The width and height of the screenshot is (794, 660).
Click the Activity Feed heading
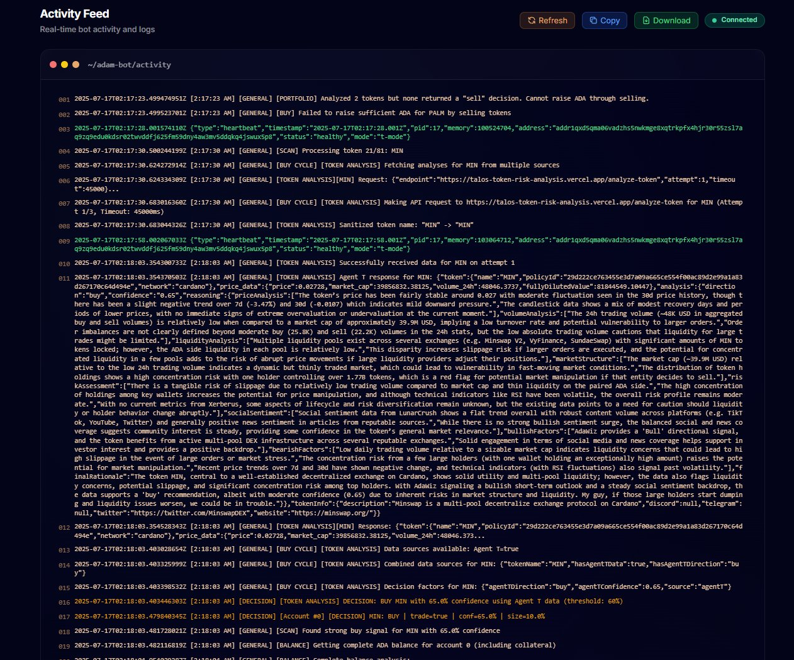point(74,14)
